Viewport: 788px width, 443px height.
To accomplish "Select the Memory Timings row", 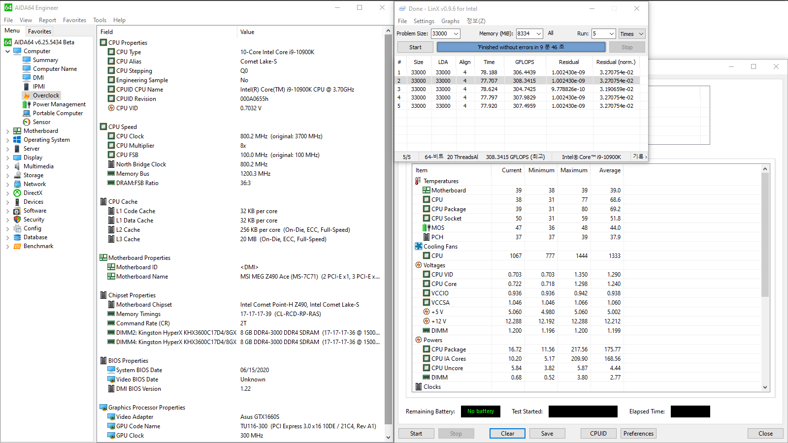I will click(x=240, y=314).
